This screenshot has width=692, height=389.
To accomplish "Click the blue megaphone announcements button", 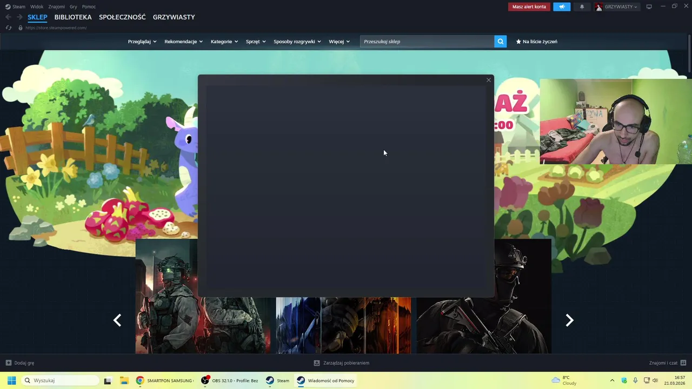I will click(562, 6).
